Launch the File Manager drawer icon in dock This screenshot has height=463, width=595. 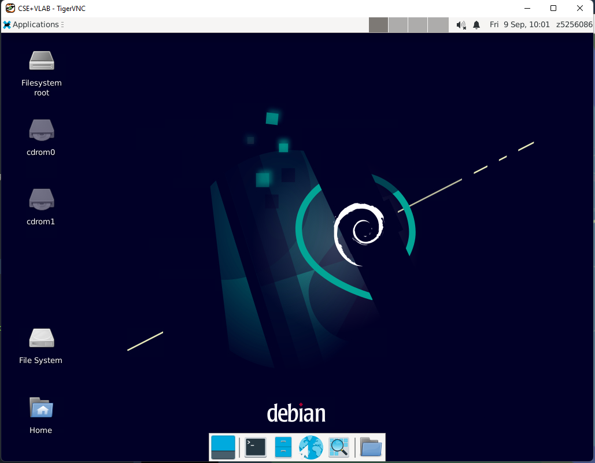[x=283, y=447]
